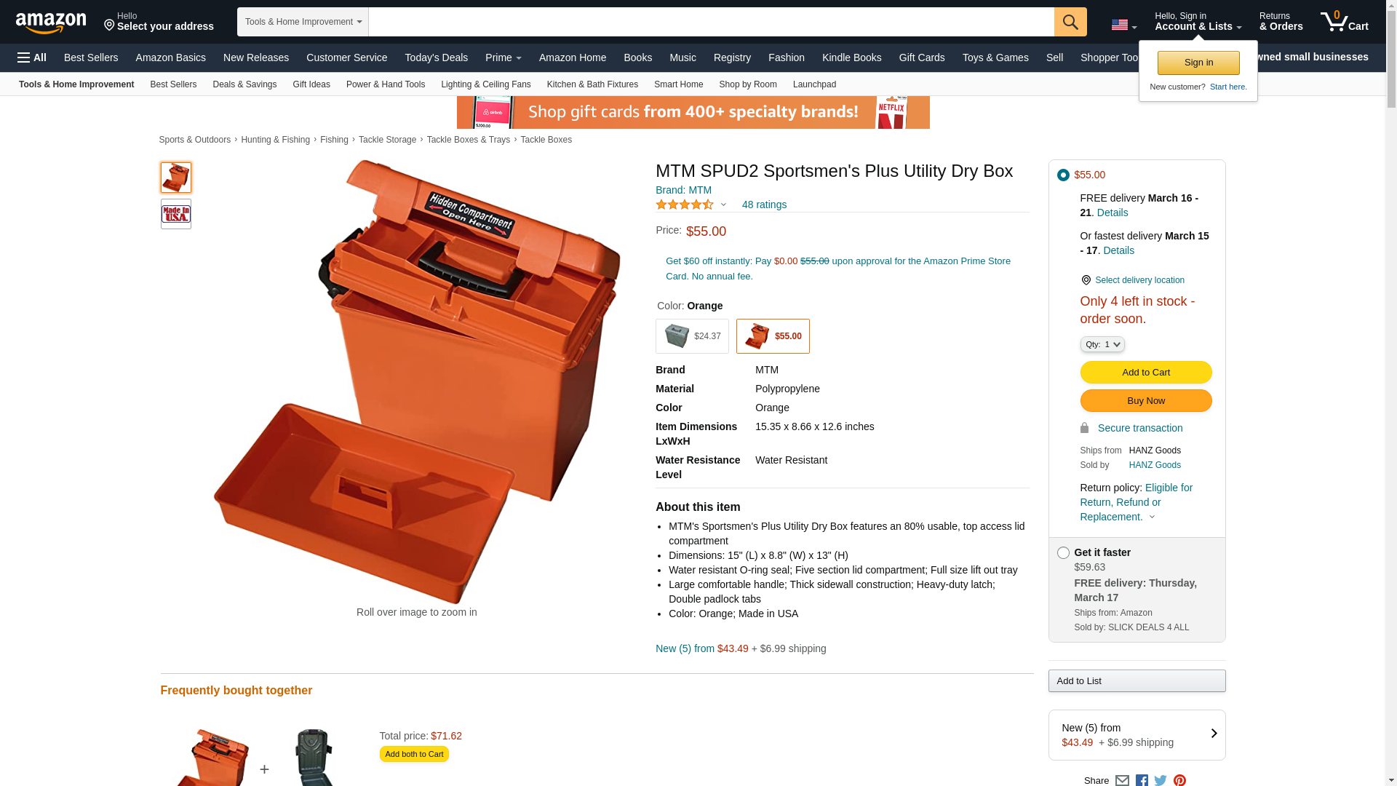1397x786 pixels.
Task: Expand the Tools & Home Improvement search category
Action: coord(303,22)
